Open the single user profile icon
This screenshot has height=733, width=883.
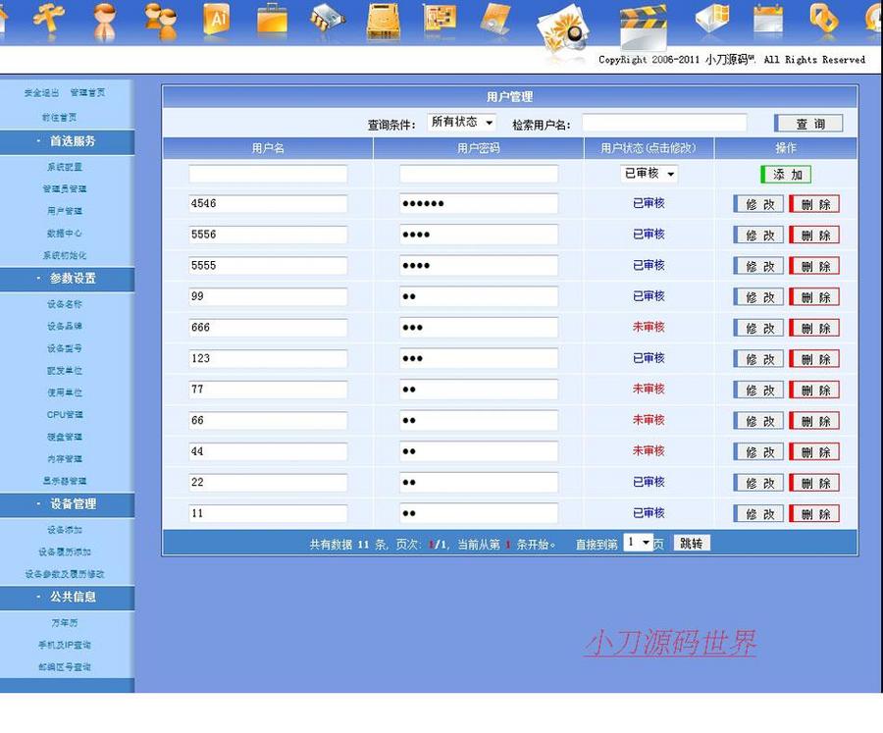point(103,18)
